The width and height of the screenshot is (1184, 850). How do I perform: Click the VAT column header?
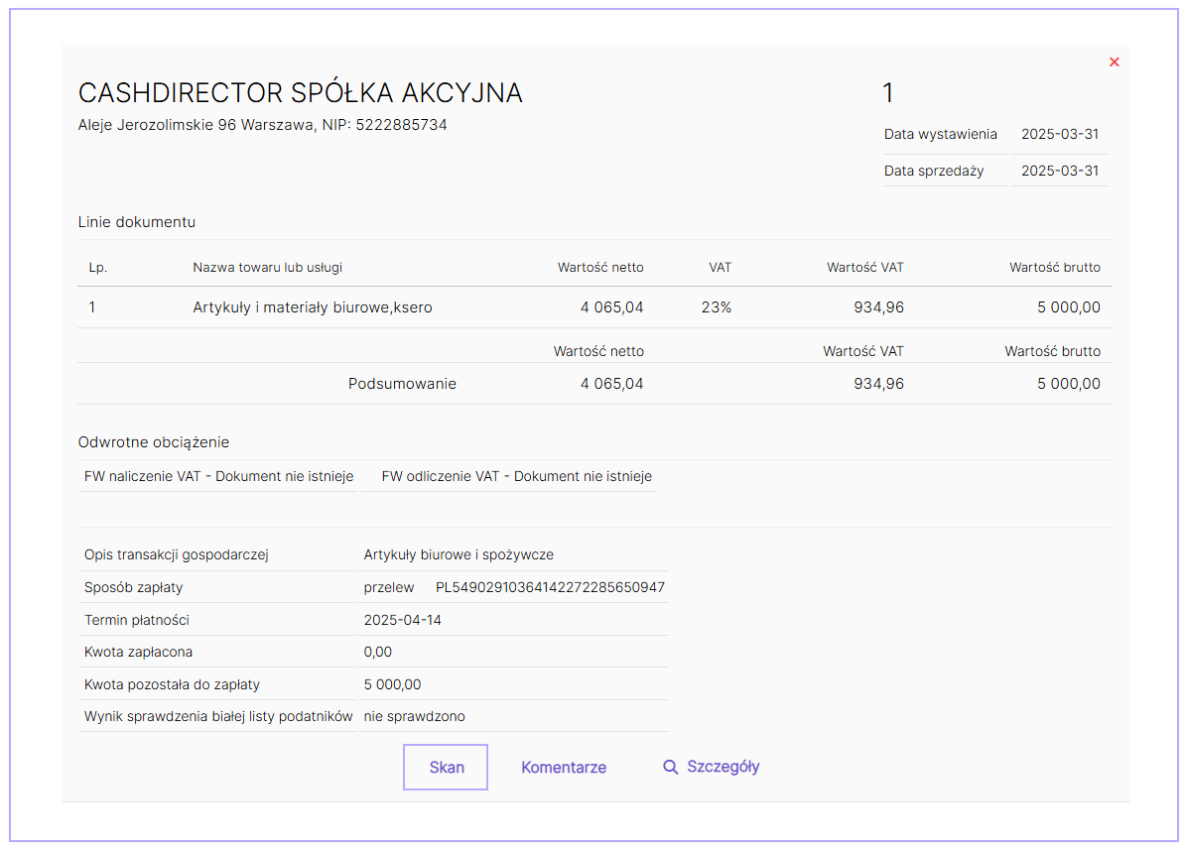720,267
